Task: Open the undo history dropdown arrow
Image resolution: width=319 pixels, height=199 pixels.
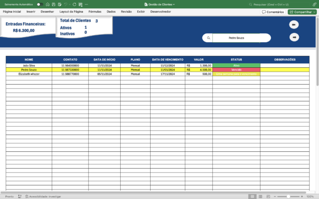Action: (69, 4)
